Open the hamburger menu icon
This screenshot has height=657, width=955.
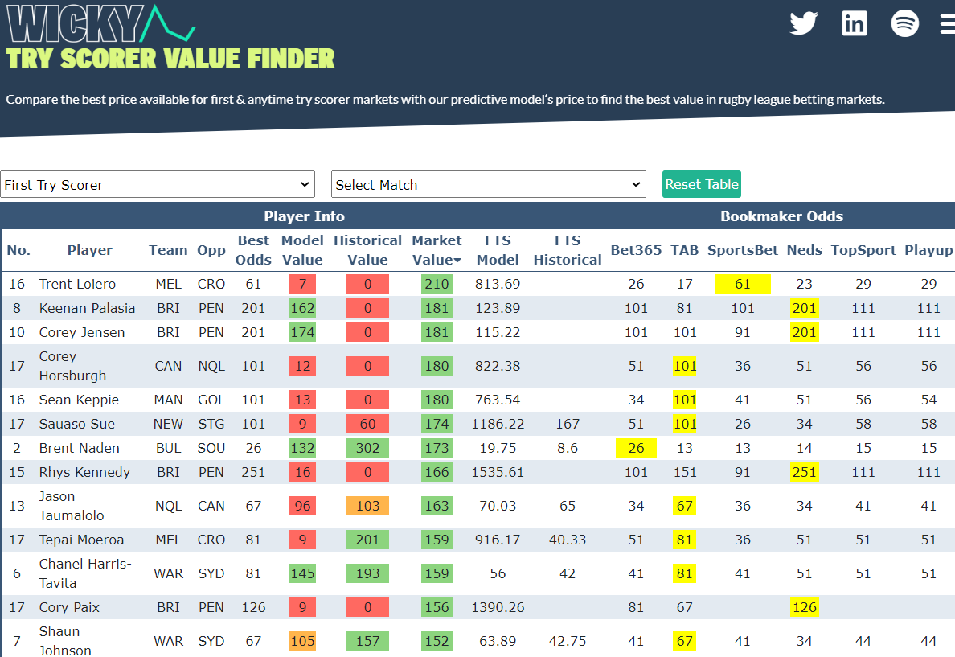pyautogui.click(x=948, y=24)
